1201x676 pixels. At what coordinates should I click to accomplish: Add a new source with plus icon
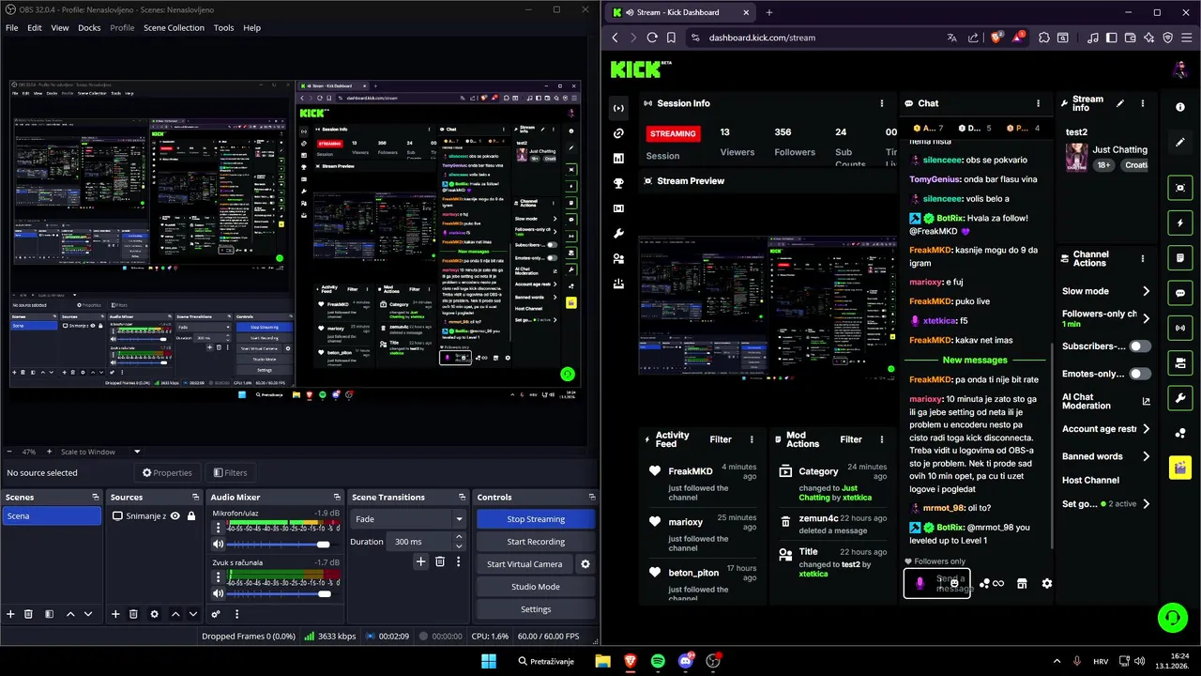[115, 614]
